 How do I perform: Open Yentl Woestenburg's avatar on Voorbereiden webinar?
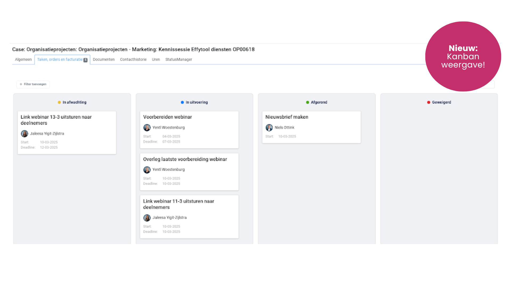pos(147,127)
